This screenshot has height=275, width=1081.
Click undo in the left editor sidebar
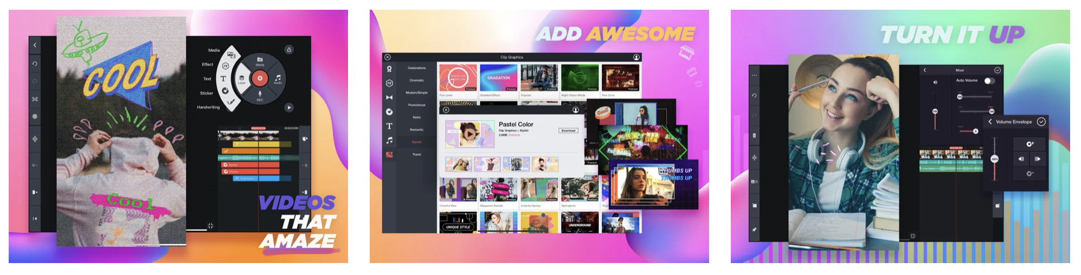[35, 63]
